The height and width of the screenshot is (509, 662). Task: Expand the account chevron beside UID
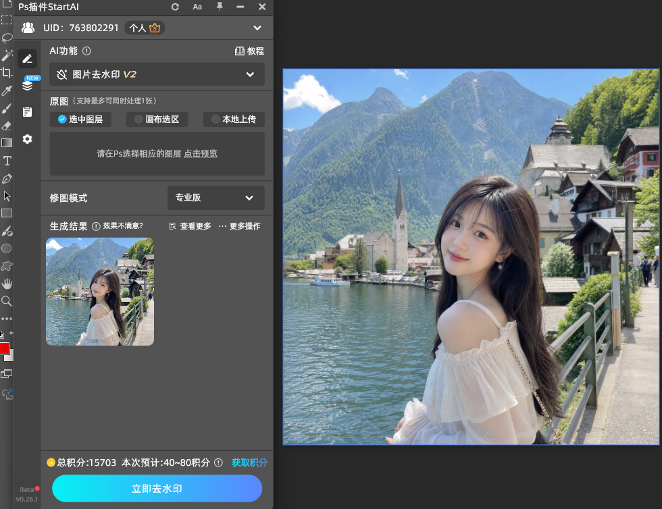pyautogui.click(x=257, y=28)
